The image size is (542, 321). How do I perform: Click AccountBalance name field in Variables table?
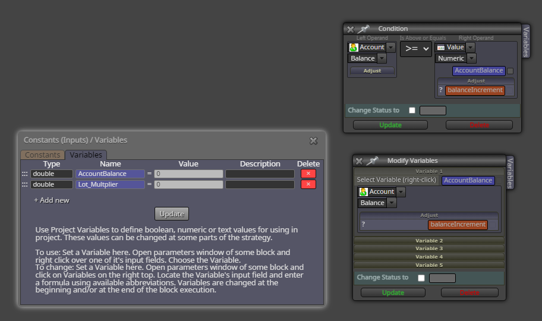tap(110, 174)
